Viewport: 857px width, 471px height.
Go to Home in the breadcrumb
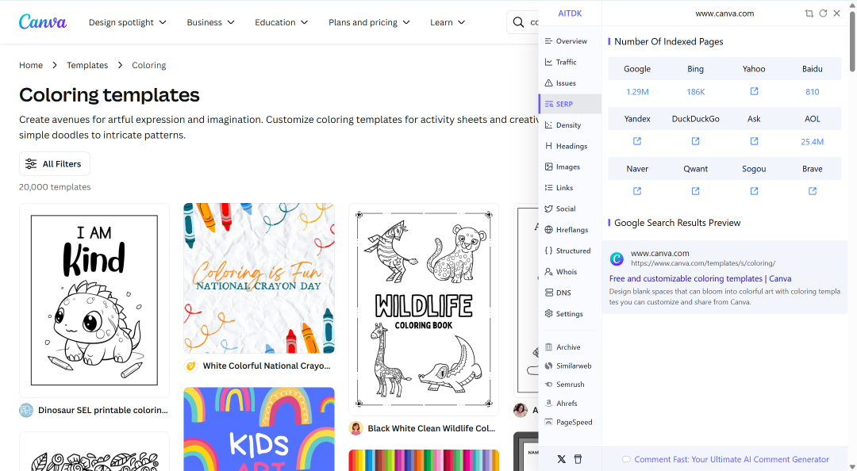pyautogui.click(x=31, y=65)
